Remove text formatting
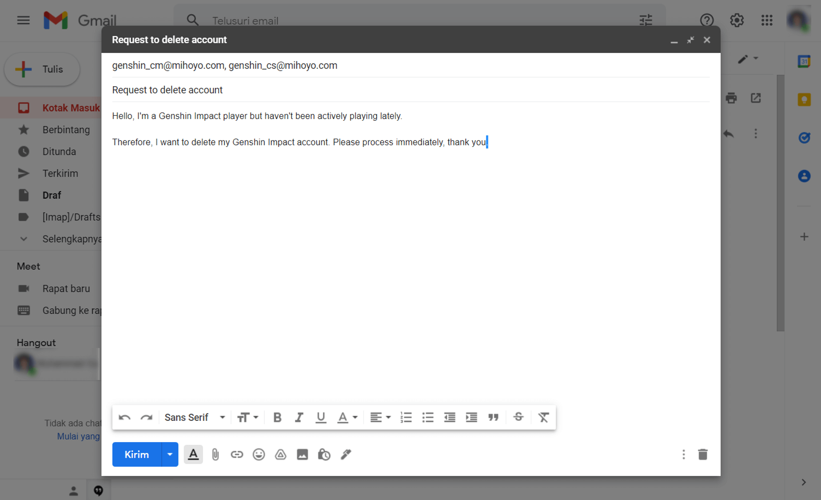Image resolution: width=821 pixels, height=500 pixels. [543, 417]
